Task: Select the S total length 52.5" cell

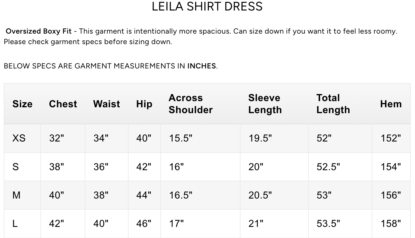Action: pyautogui.click(x=328, y=167)
